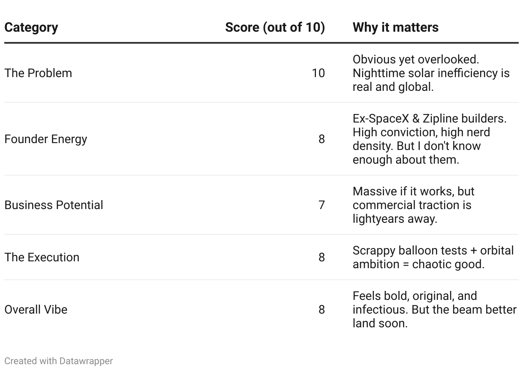
Task: Click the score 7 for Business Potential
Action: tap(322, 205)
